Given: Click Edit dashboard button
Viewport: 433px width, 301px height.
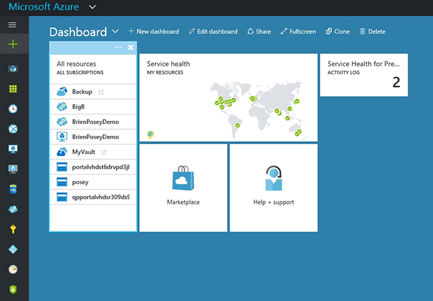Looking at the screenshot, I should click(213, 31).
